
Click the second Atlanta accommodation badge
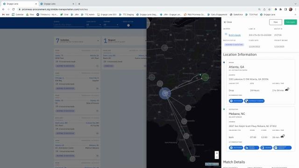(254, 101)
